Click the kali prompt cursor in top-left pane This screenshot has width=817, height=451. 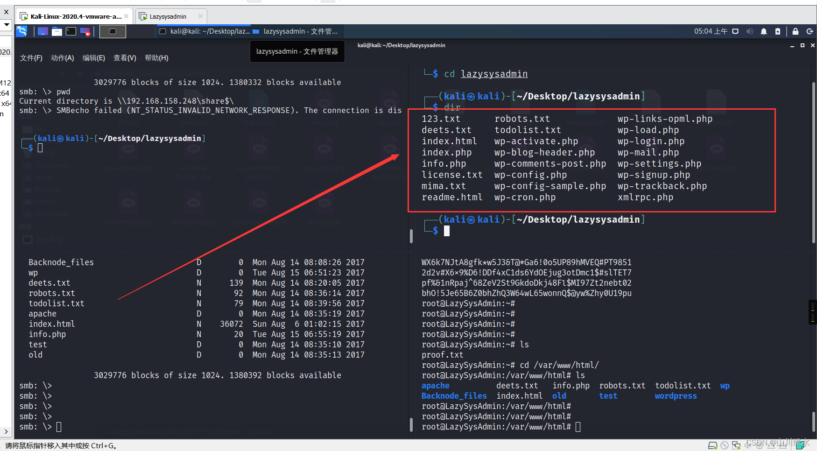[x=40, y=148]
